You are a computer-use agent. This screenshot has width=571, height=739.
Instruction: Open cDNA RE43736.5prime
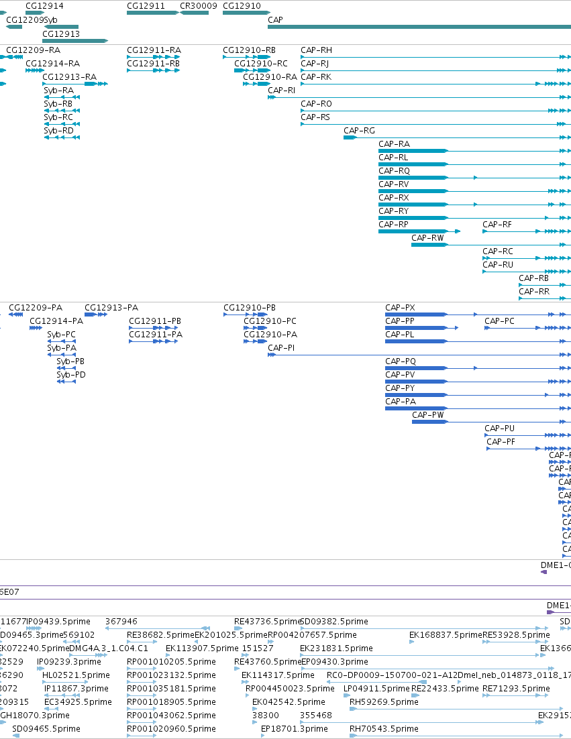point(267,622)
